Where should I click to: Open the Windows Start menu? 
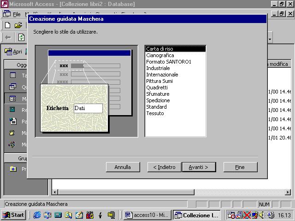click(13, 215)
